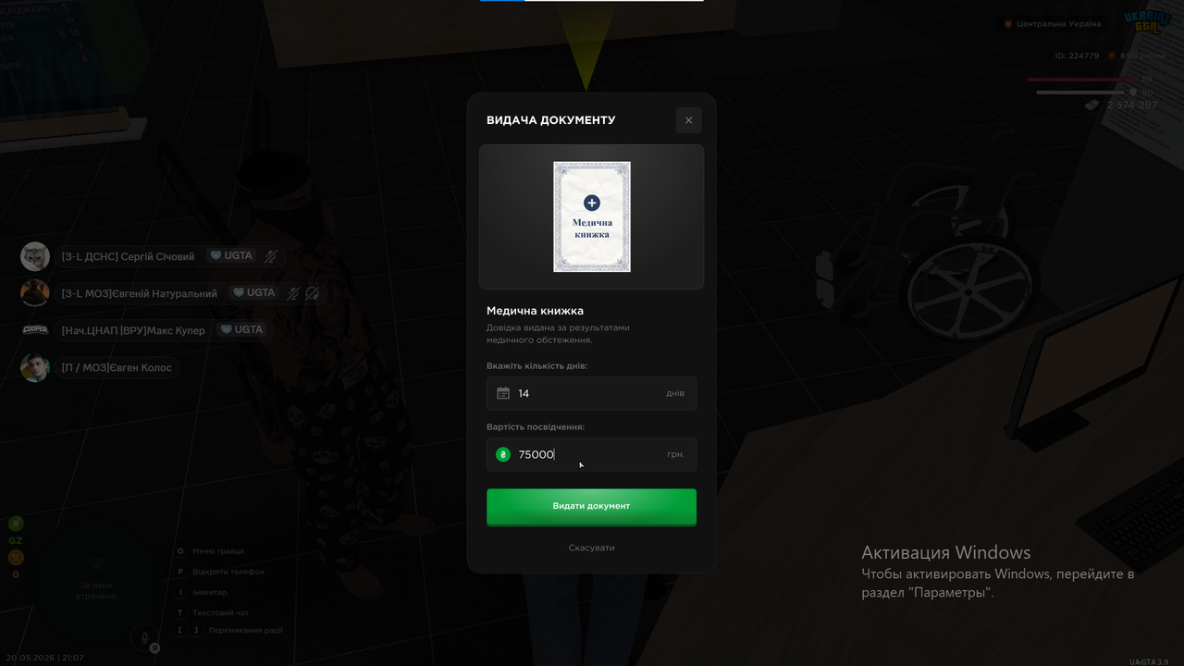The width and height of the screenshot is (1184, 666).
Task: Click the 'днів' unit label
Action: coord(675,393)
